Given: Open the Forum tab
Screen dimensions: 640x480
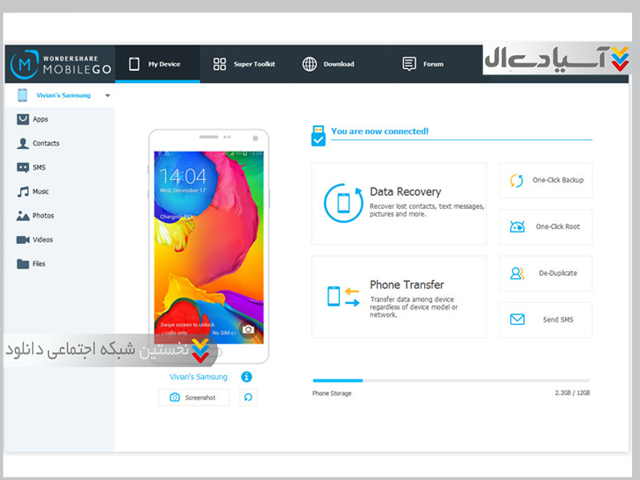Looking at the screenshot, I should click(423, 64).
